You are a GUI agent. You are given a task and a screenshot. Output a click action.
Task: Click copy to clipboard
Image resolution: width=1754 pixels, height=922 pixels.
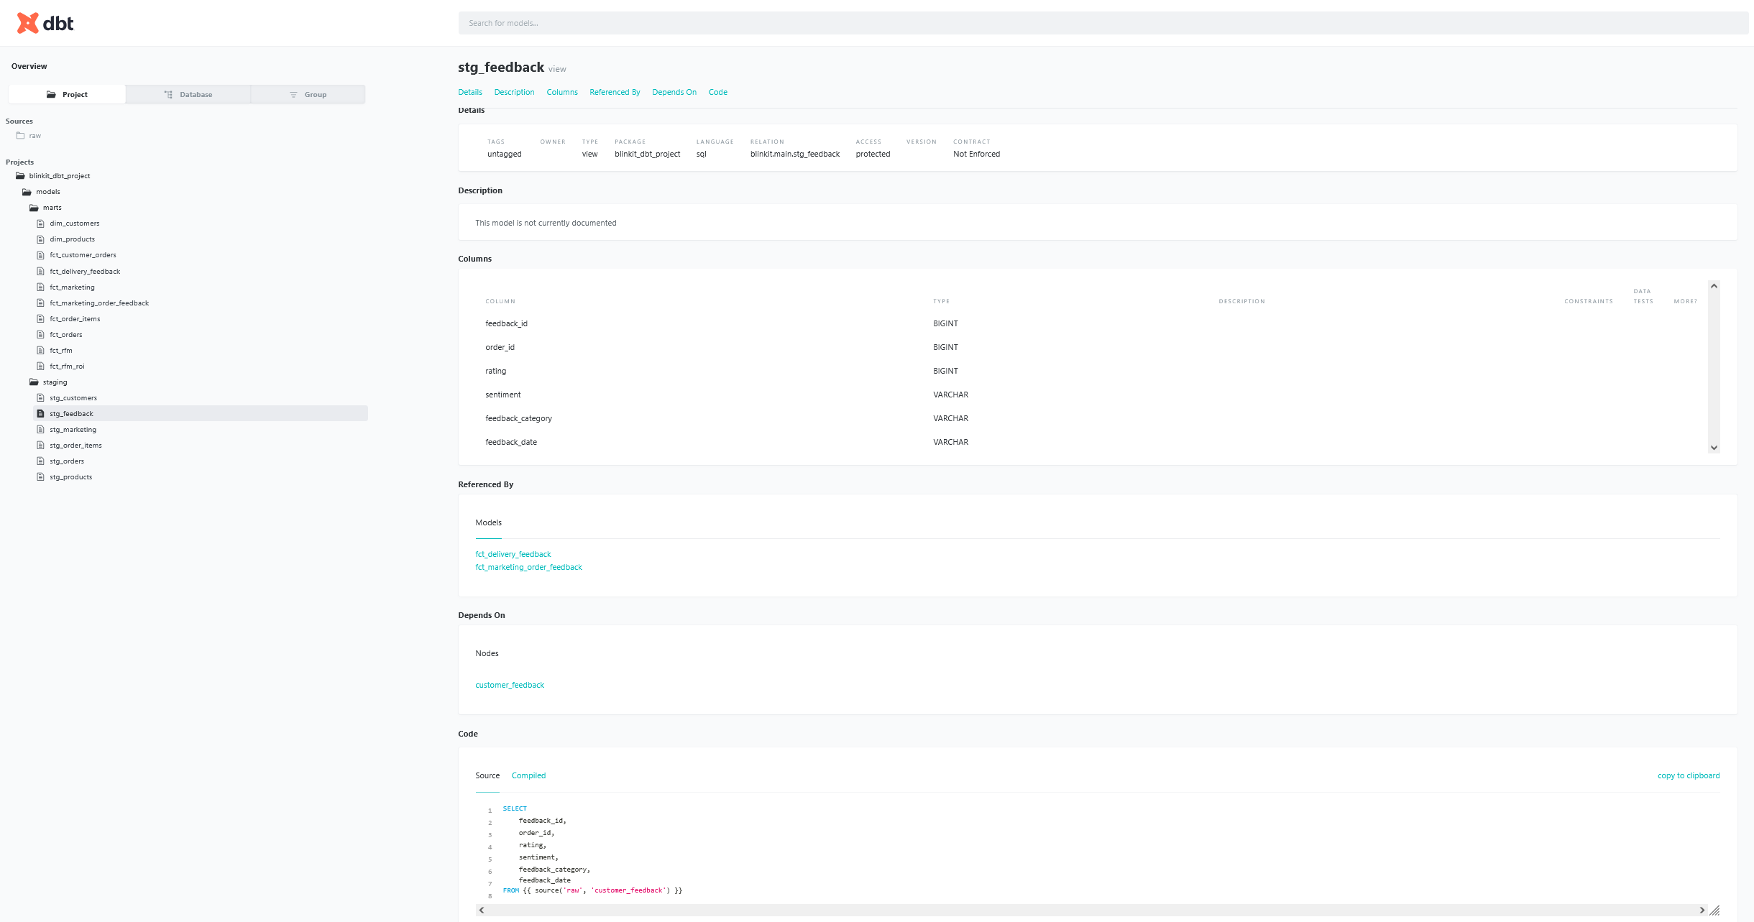(x=1688, y=775)
